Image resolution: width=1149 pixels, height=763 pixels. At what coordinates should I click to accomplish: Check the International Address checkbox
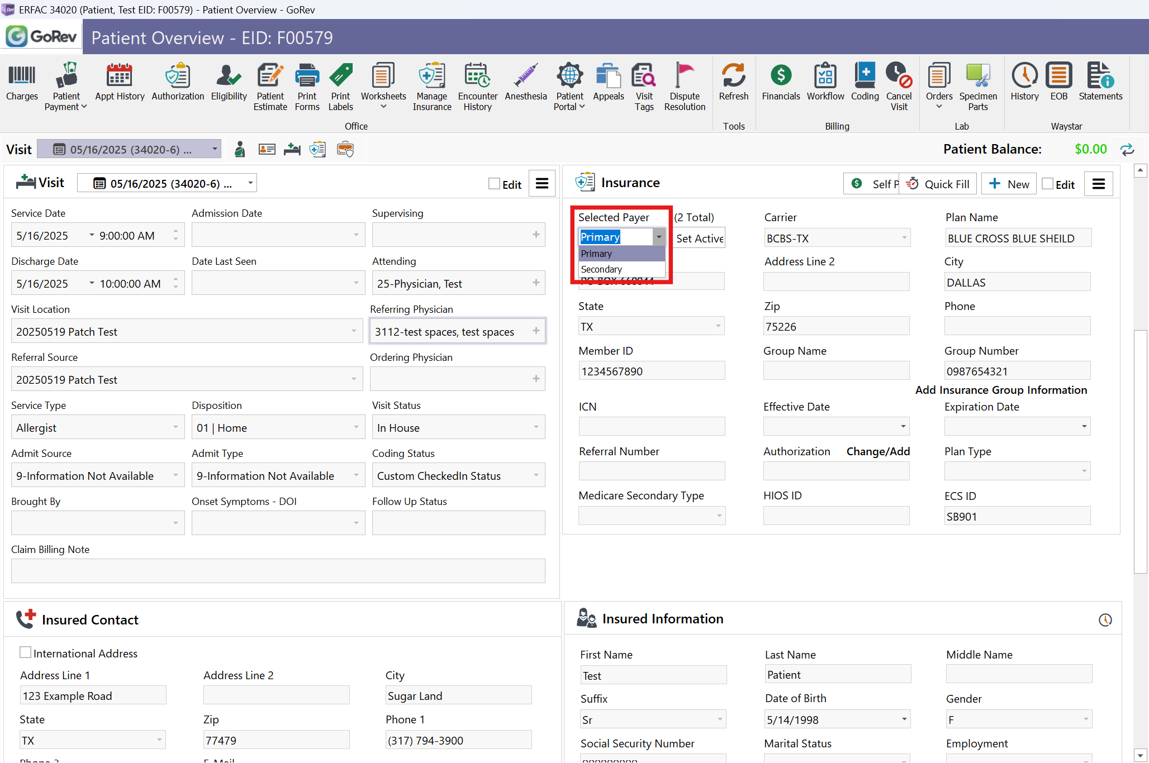click(26, 652)
